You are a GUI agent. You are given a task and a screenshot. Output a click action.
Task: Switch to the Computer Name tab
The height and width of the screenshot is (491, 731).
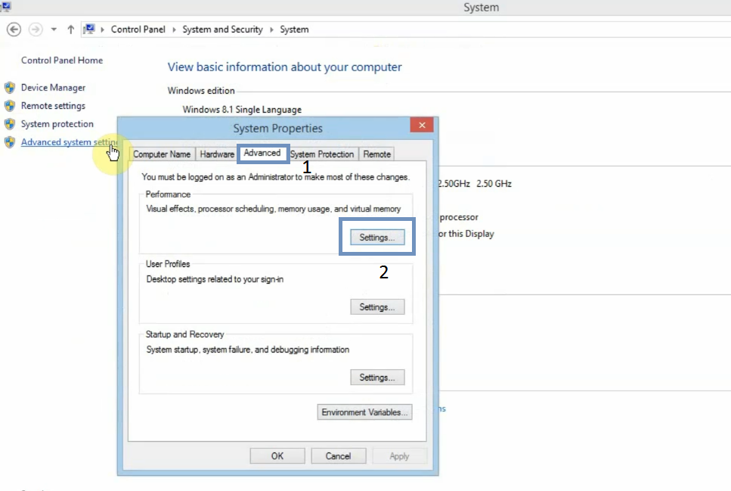(162, 154)
